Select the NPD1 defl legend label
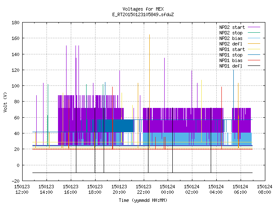273x204 pixels. [231, 66]
